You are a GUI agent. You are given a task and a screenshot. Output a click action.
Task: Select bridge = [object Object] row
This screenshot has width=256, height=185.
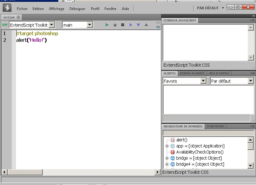[x=199, y=158]
